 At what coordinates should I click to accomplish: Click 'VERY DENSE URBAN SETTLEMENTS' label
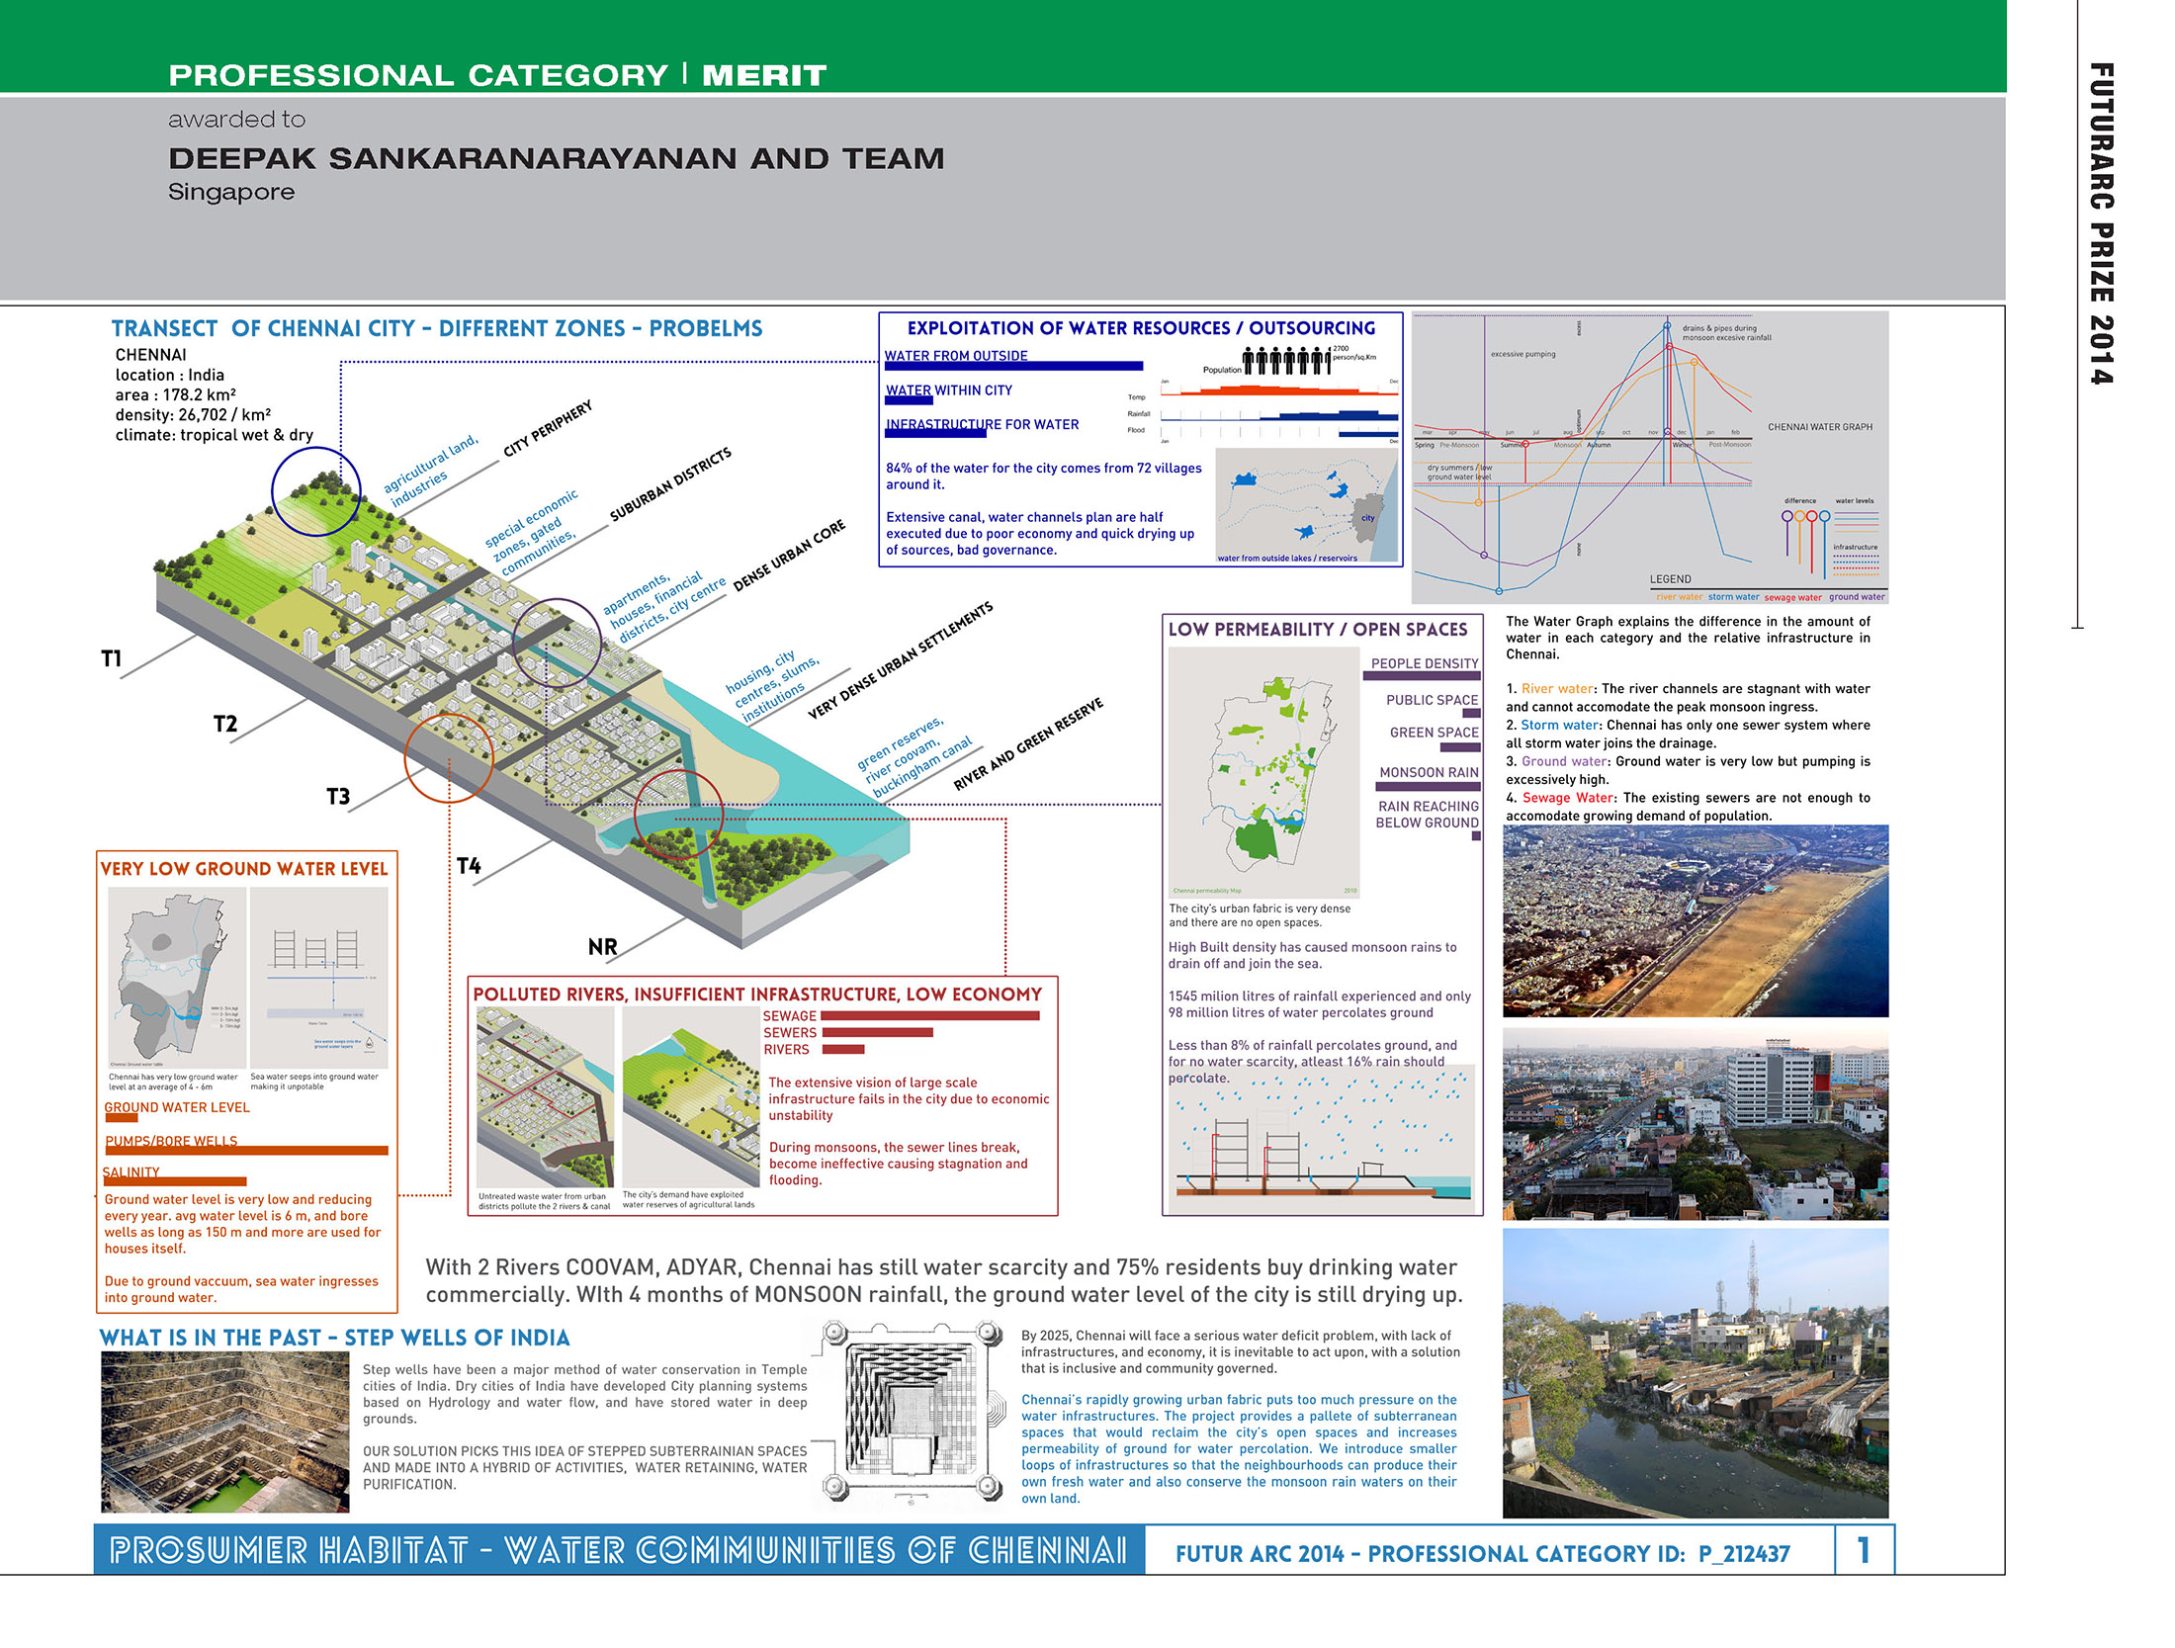[900, 659]
